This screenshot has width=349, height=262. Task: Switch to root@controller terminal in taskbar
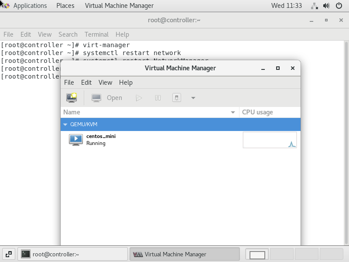point(72,254)
